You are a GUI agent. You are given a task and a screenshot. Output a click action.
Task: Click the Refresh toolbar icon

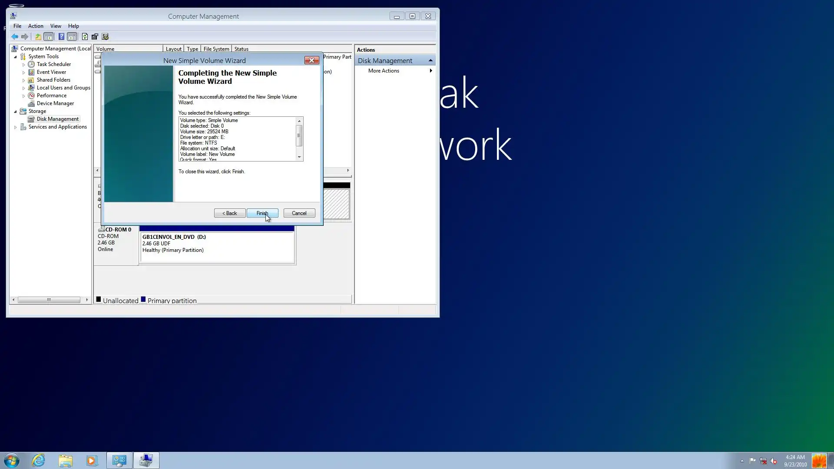coord(85,37)
